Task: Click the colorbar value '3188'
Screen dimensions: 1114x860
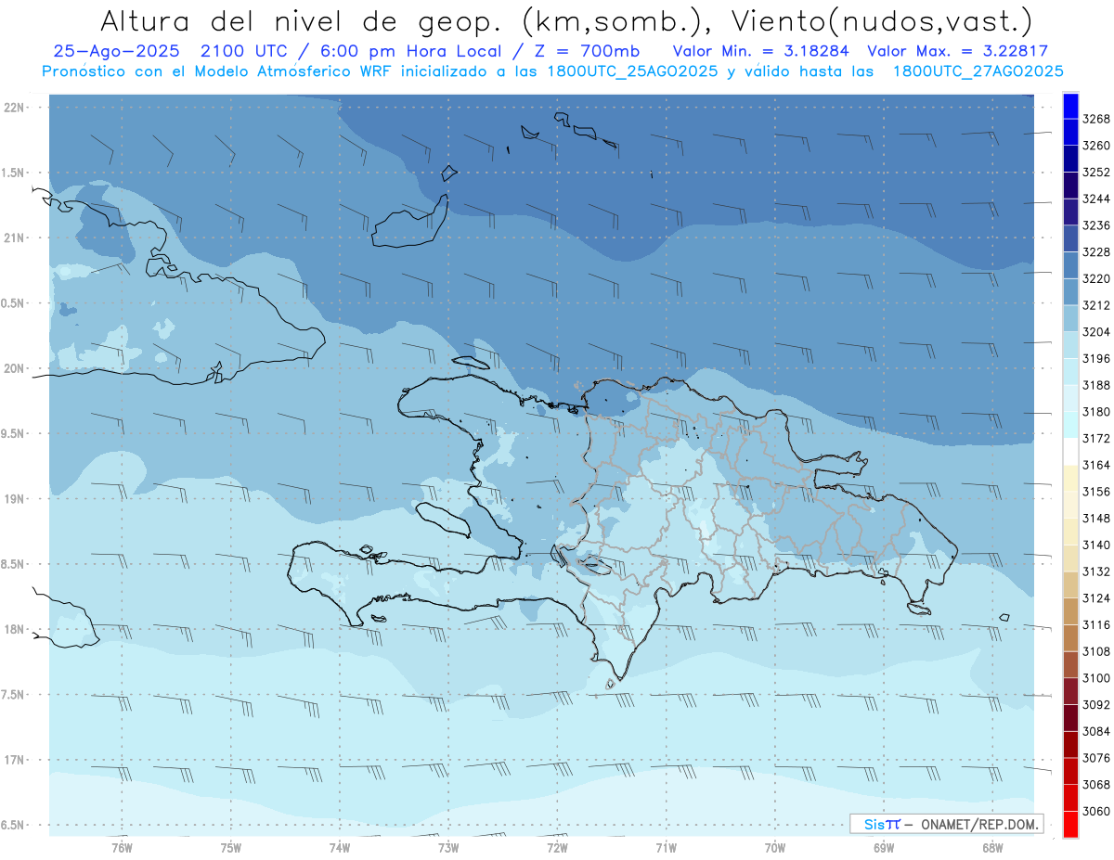Action: [x=1096, y=385]
